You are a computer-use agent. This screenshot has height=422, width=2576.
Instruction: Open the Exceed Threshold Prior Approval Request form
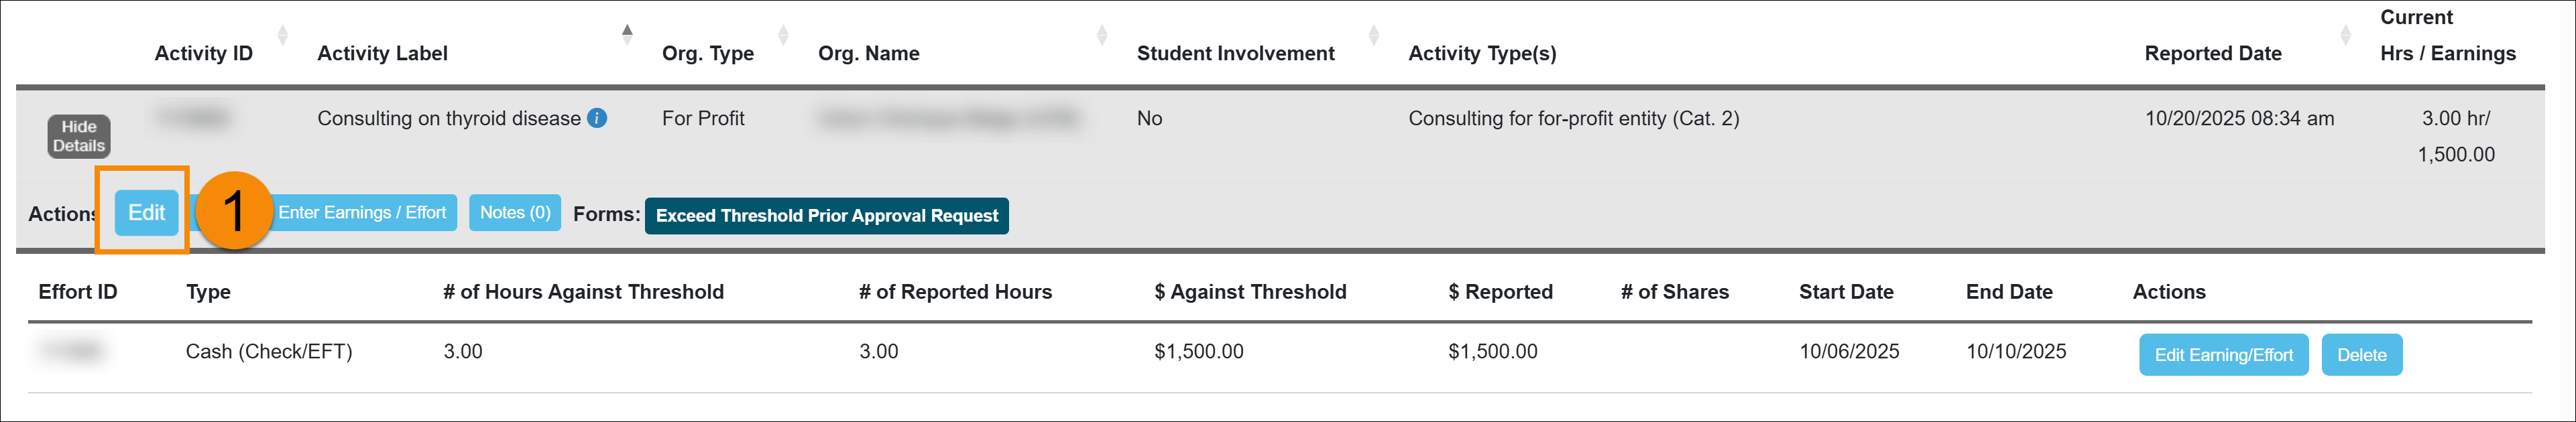coord(827,215)
